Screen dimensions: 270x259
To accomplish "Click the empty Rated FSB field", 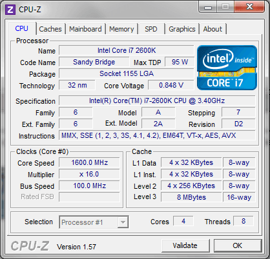I will [89, 197].
